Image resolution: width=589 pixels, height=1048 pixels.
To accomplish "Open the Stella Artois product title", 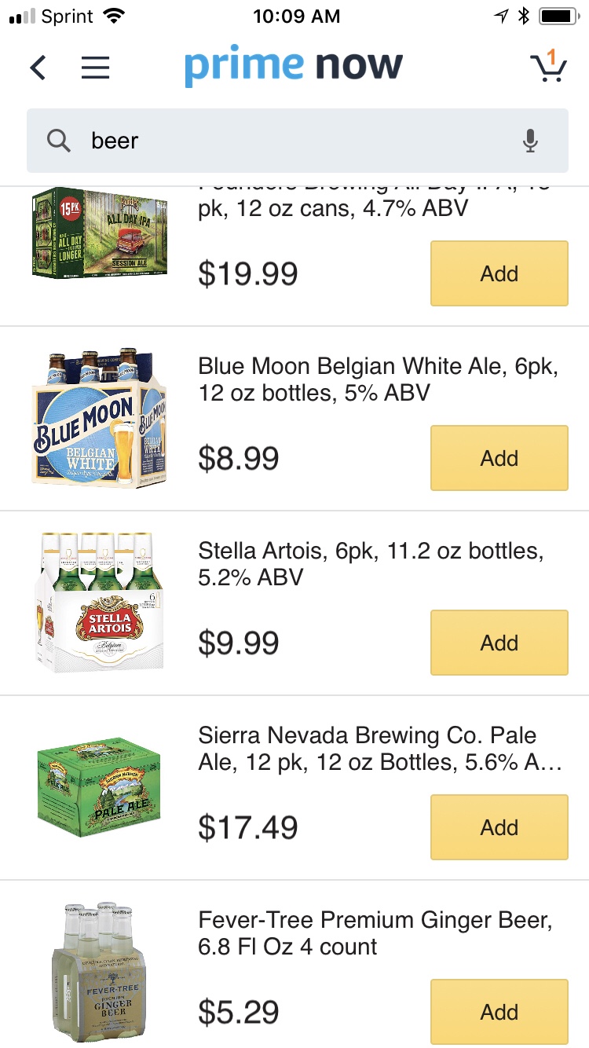I will tap(370, 564).
